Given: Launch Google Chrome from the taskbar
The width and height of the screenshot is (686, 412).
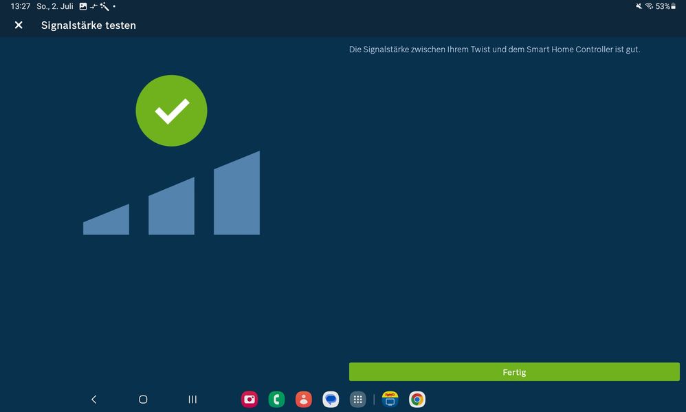Looking at the screenshot, I should pos(417,399).
